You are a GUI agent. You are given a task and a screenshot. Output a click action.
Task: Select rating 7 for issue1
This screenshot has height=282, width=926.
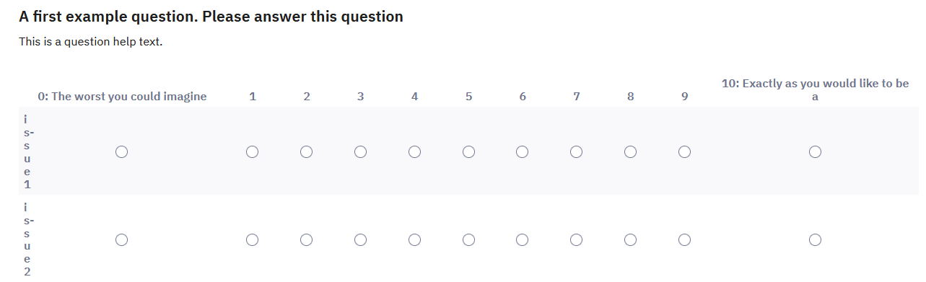(577, 151)
